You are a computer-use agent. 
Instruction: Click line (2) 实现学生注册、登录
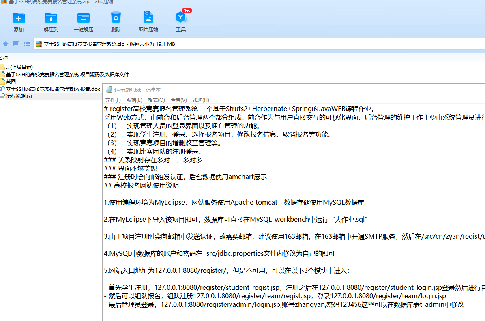click(220, 135)
